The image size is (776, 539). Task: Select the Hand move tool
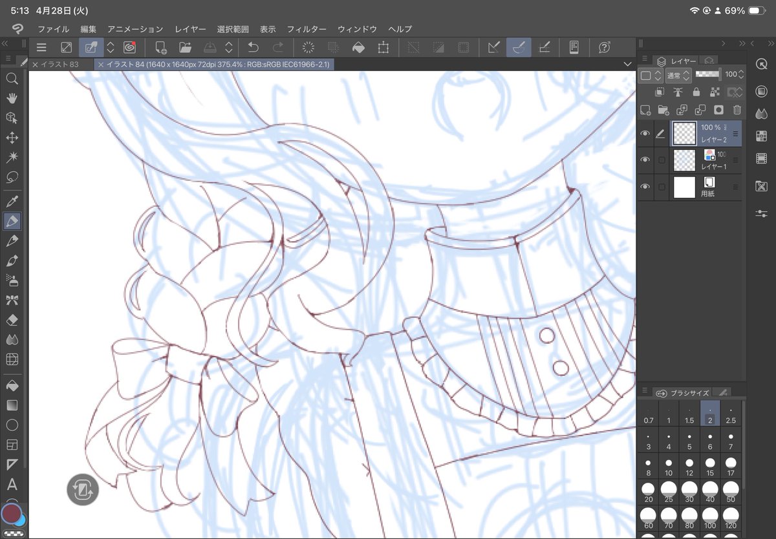(x=12, y=98)
